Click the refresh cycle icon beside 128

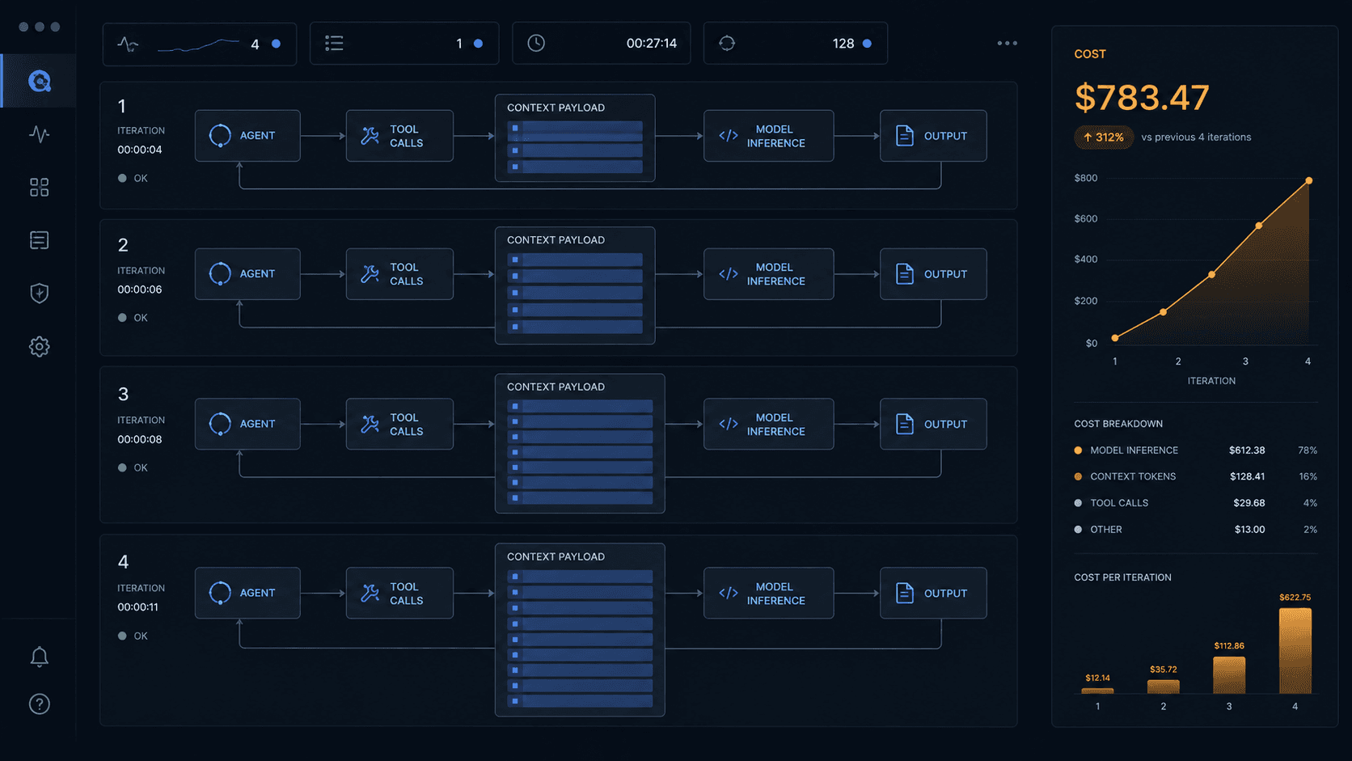(727, 44)
